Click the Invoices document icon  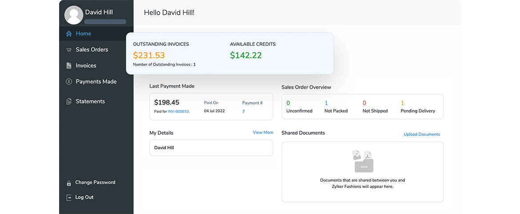click(69, 66)
